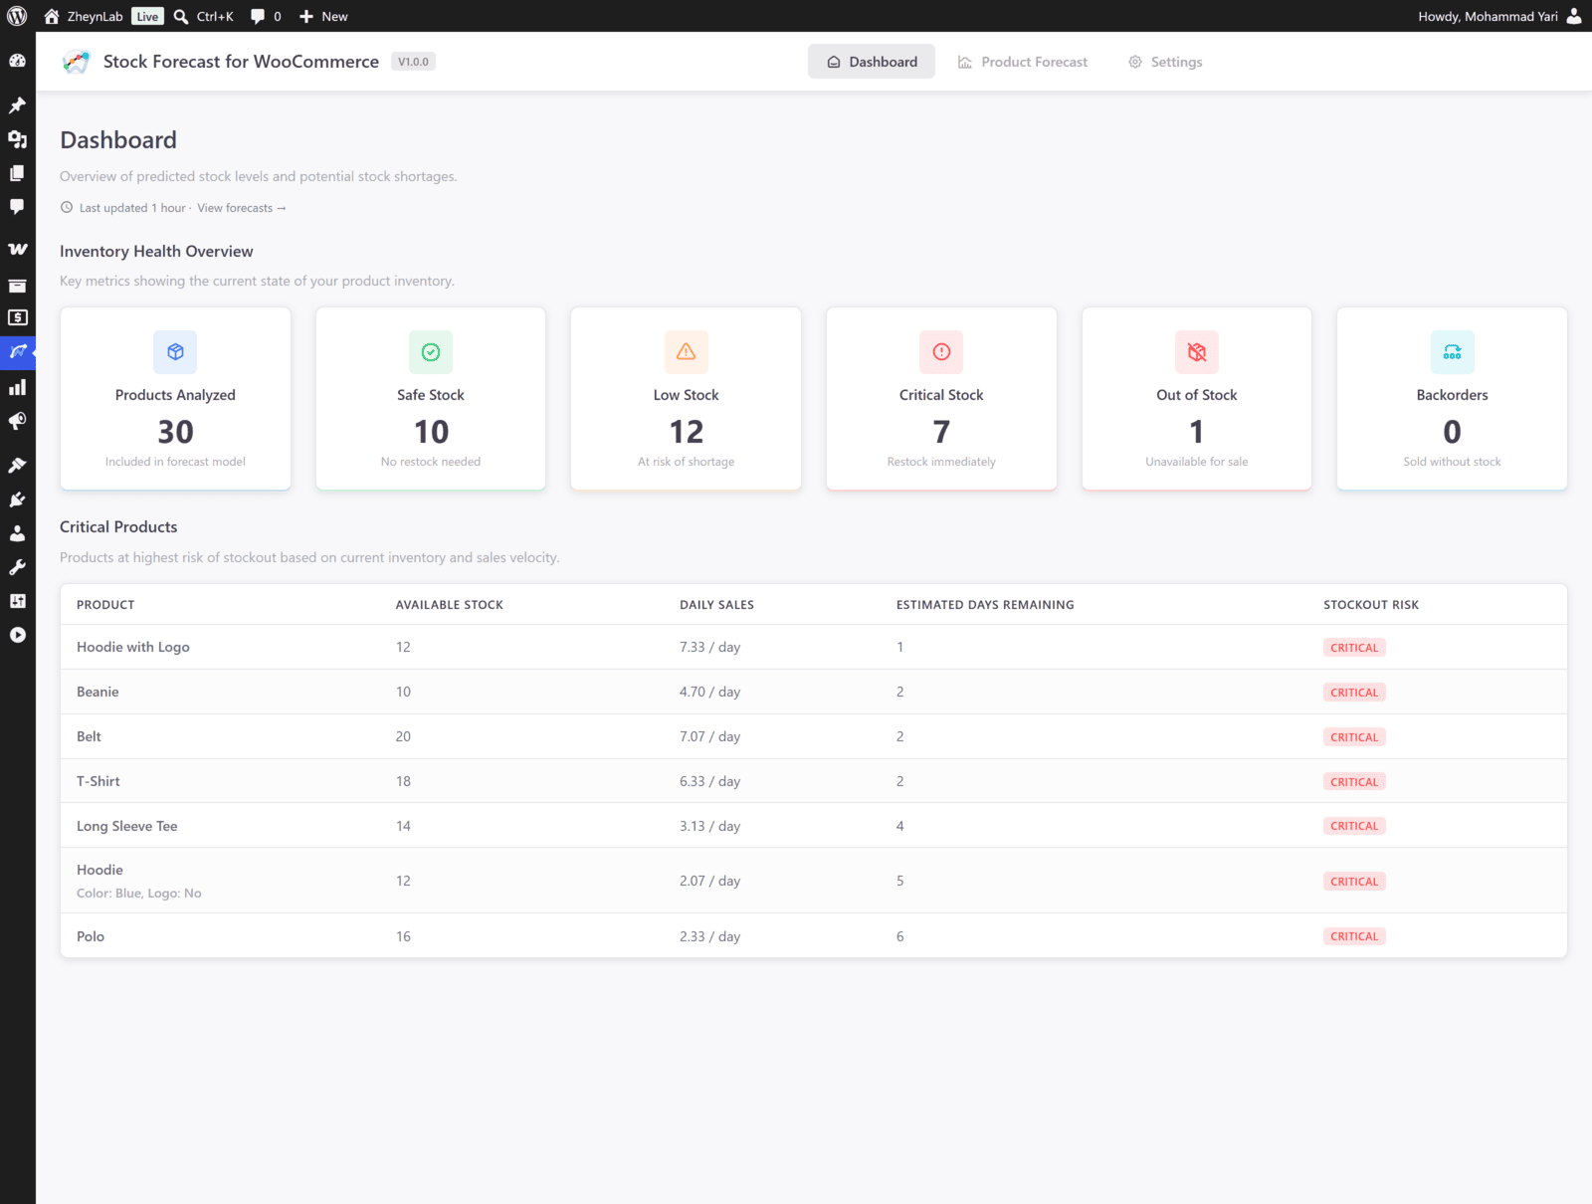This screenshot has width=1592, height=1204.
Task: Open the comments bubble in admin bar
Action: tap(266, 16)
